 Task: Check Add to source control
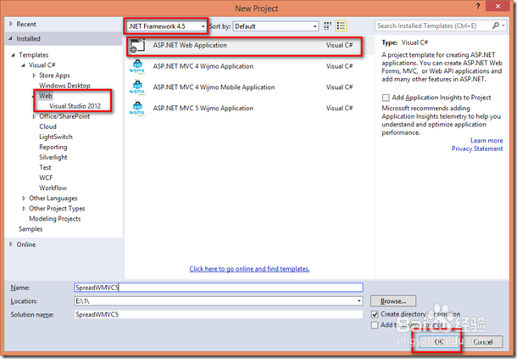coord(375,325)
